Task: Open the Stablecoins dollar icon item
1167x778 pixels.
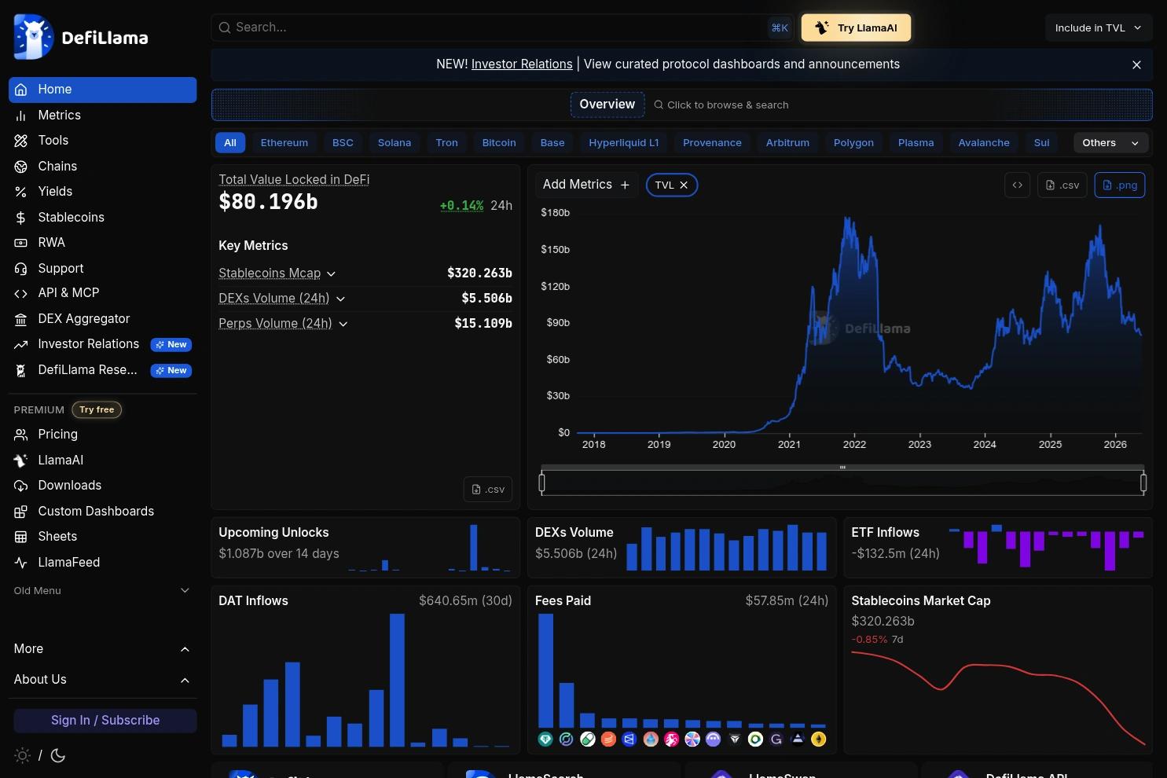Action: tap(21, 218)
